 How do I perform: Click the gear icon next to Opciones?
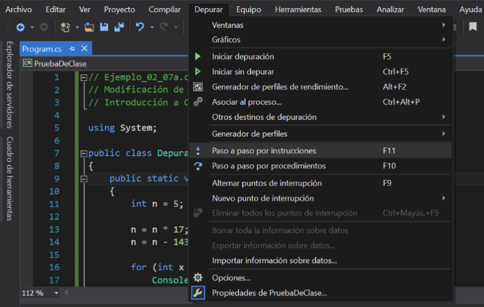[x=198, y=278]
